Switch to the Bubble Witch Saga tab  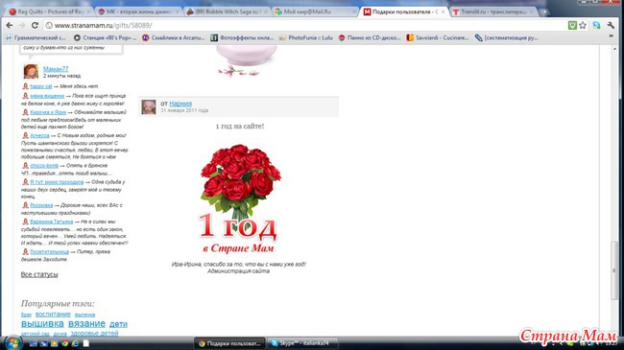tap(228, 12)
